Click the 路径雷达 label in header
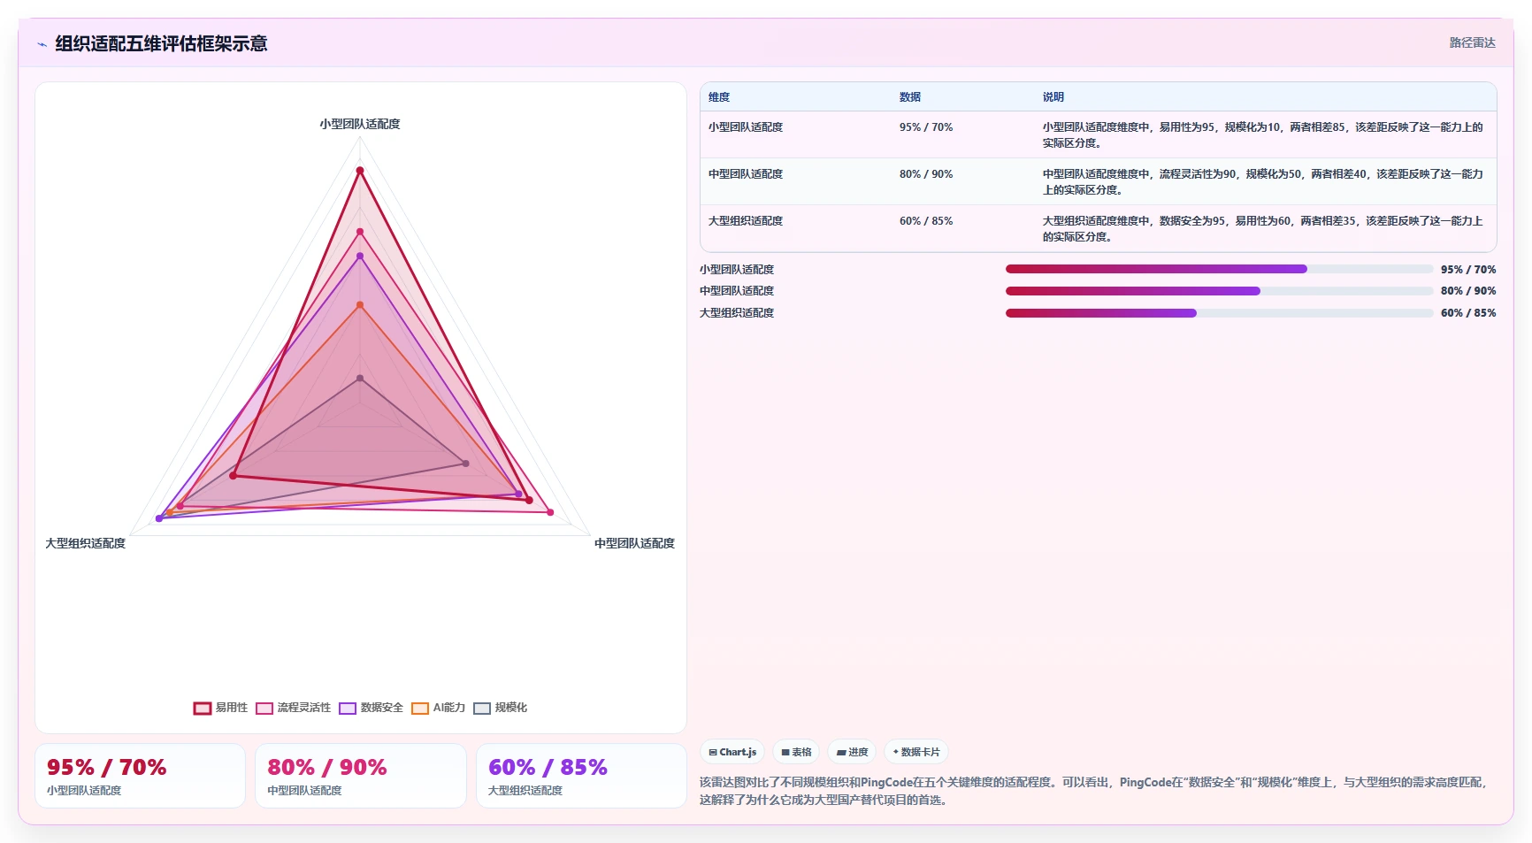Image resolution: width=1532 pixels, height=843 pixels. 1472,42
